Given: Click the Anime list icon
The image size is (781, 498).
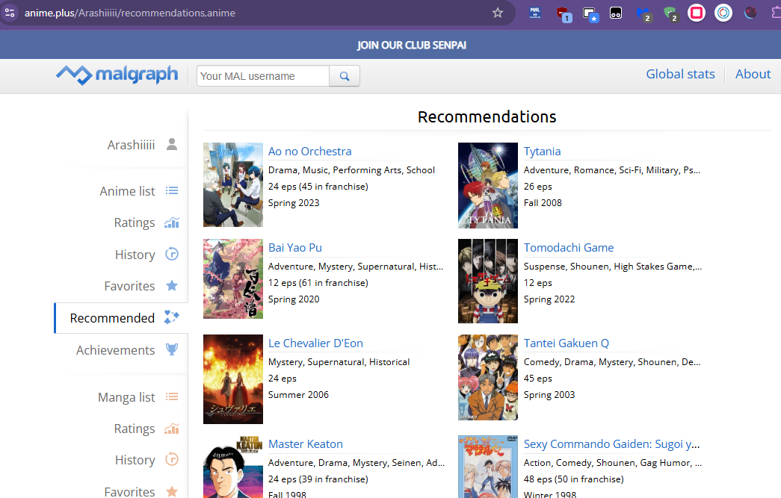Looking at the screenshot, I should [x=172, y=190].
